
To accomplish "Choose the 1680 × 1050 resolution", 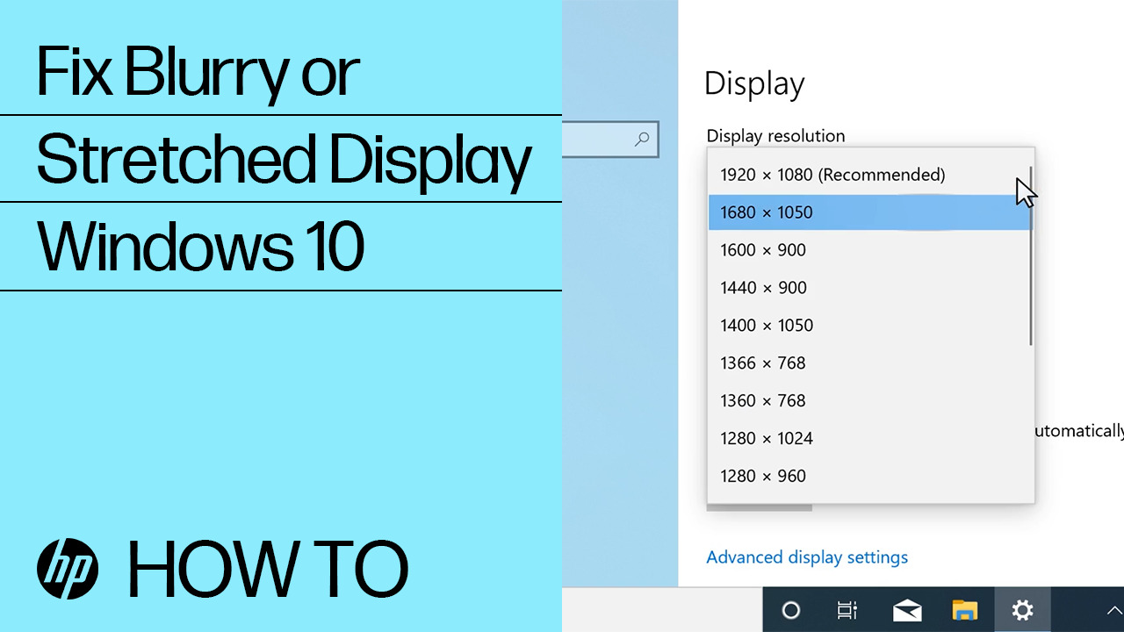I will (767, 212).
